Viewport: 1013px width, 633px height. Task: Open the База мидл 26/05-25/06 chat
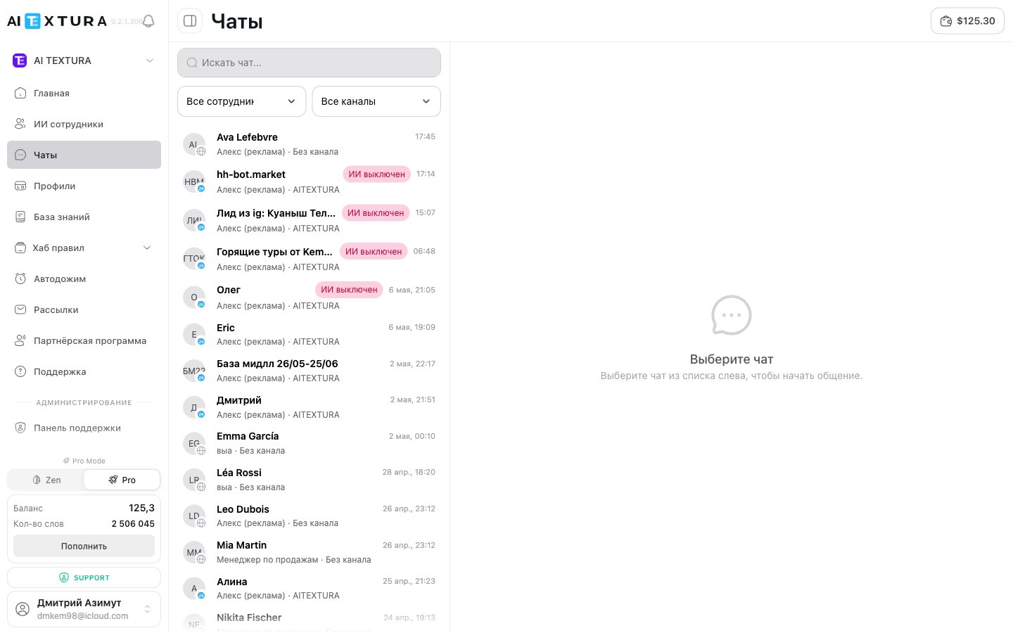(309, 371)
